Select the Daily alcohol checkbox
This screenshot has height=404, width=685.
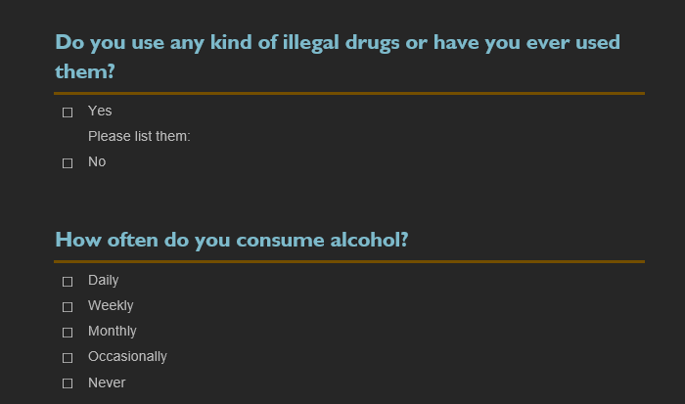pos(68,282)
